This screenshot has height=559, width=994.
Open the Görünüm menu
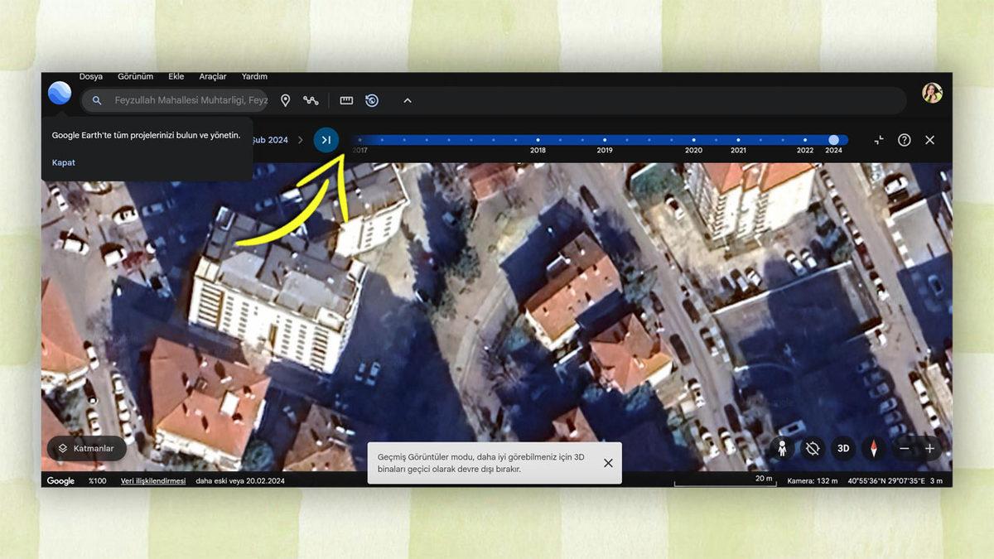coord(135,76)
